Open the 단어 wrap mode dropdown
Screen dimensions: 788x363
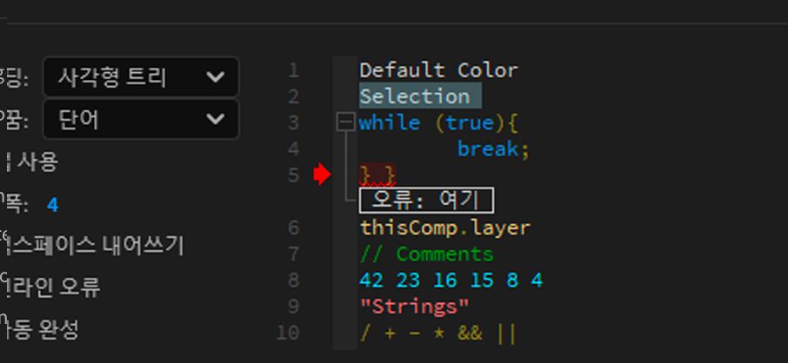pyautogui.click(x=141, y=119)
